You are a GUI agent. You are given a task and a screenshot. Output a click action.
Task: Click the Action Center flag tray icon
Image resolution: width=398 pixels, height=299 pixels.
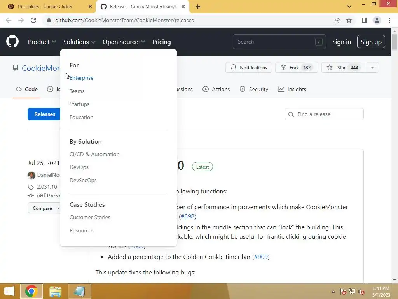[343, 291]
